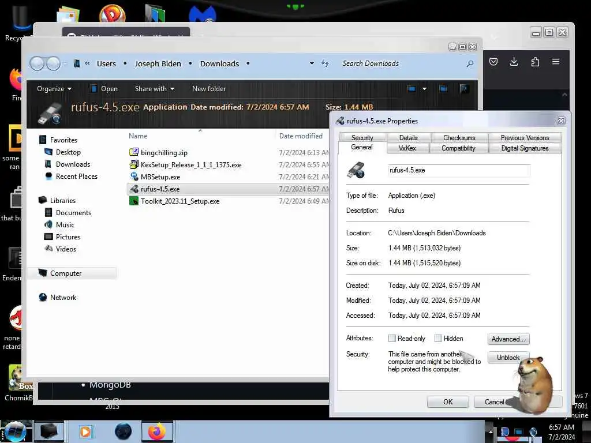Switch to the Security tab
Image resolution: width=591 pixels, height=443 pixels.
(x=362, y=137)
